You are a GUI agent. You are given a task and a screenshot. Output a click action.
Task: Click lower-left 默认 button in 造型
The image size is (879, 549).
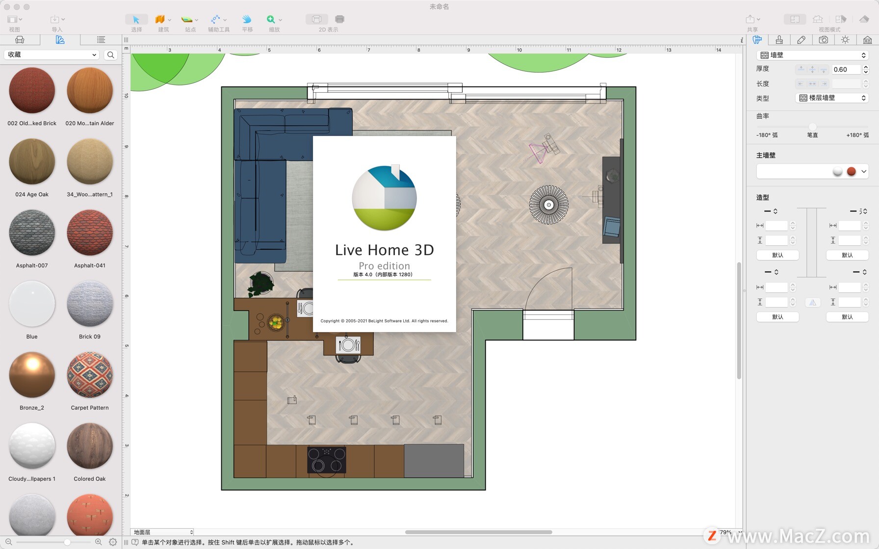(777, 317)
